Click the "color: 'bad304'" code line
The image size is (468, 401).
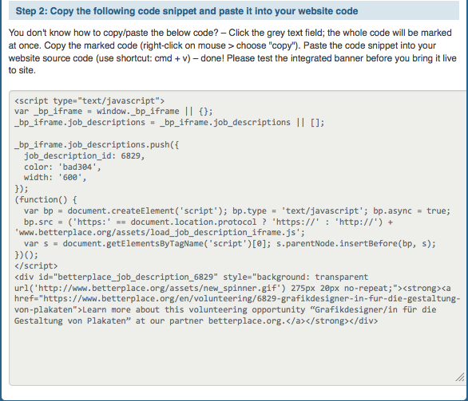tap(62, 167)
